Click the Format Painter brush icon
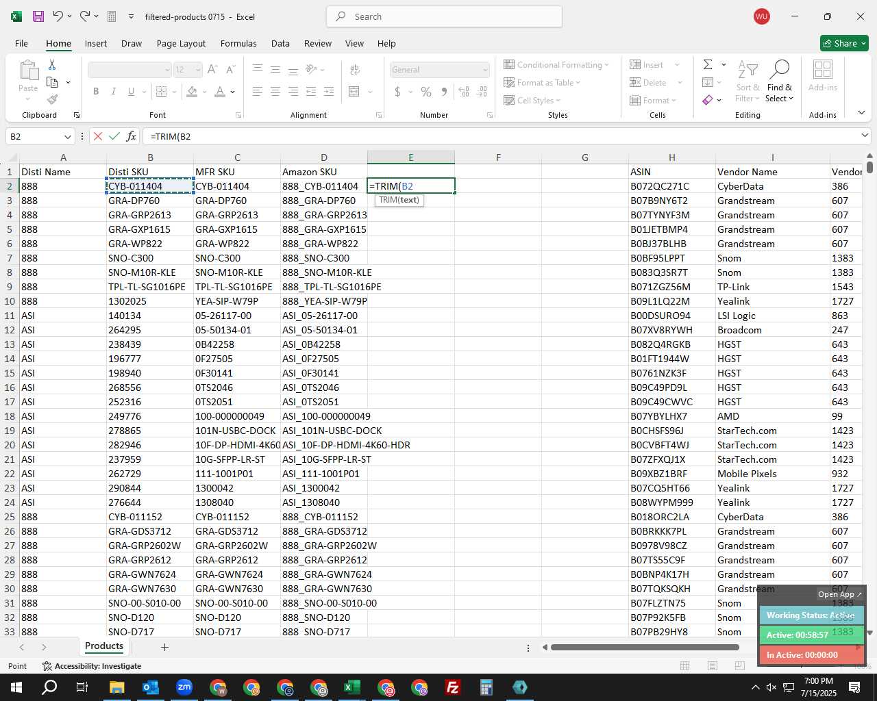This screenshot has width=877, height=701. [52, 100]
